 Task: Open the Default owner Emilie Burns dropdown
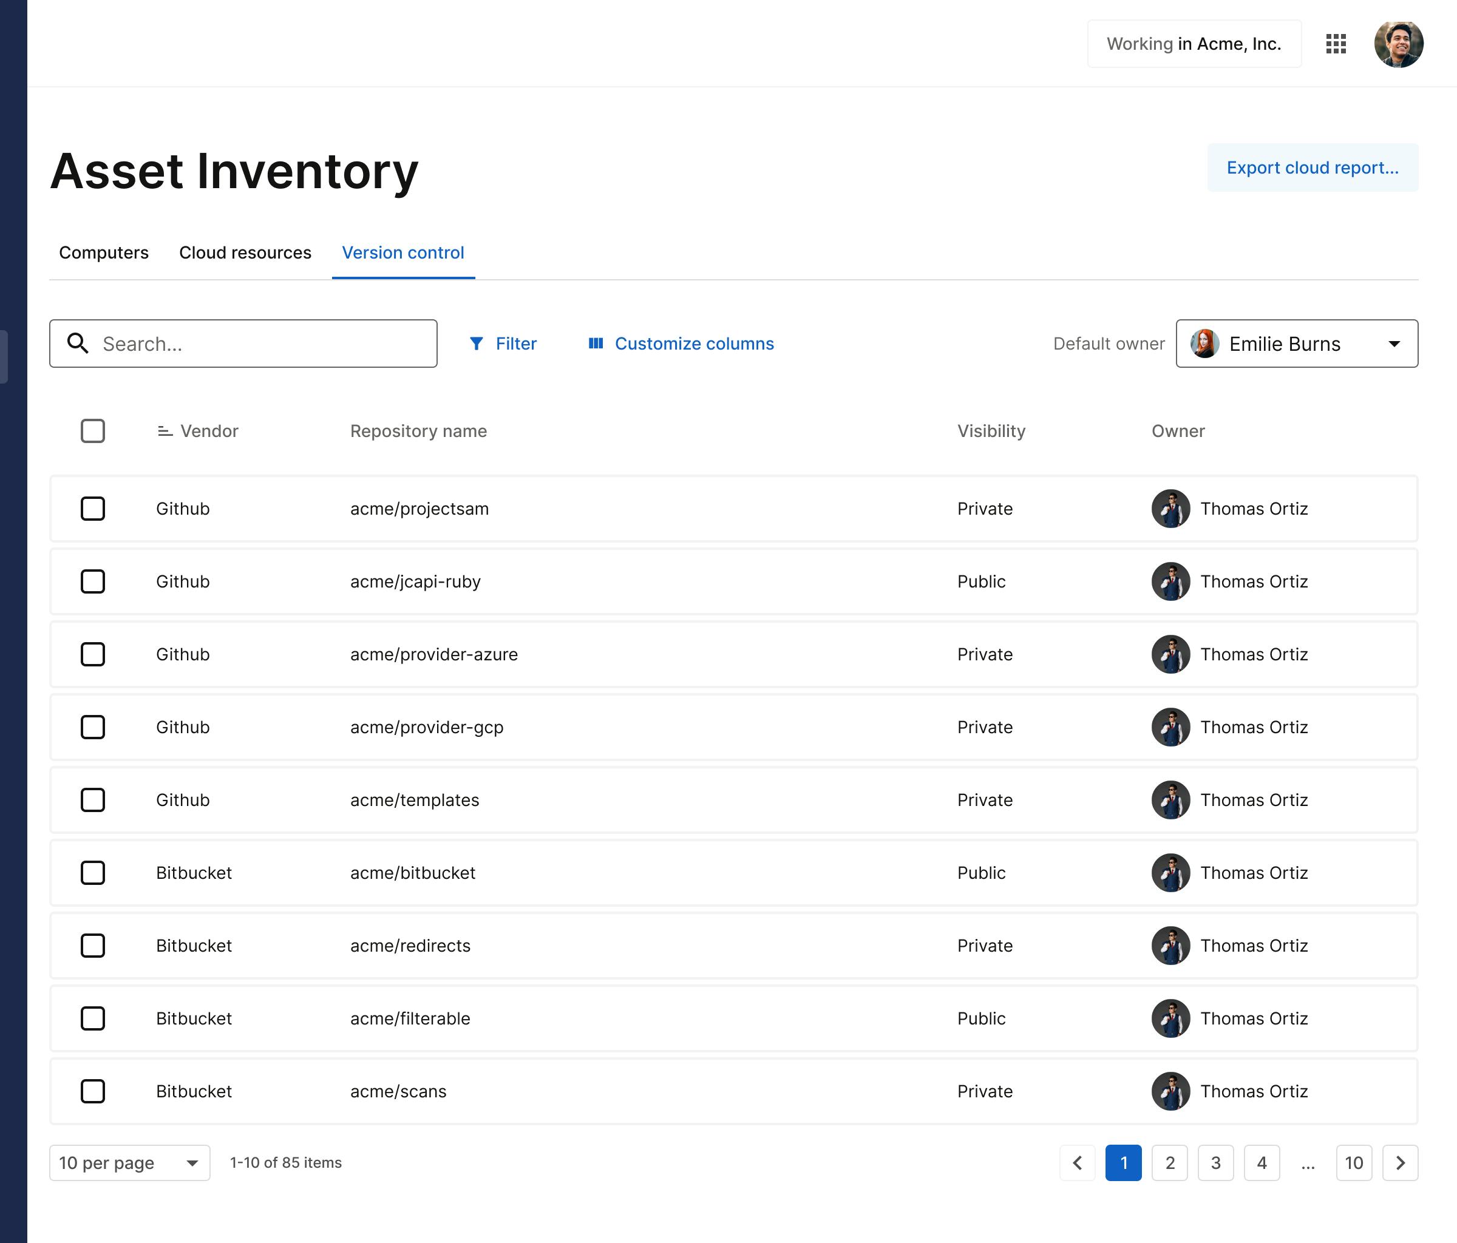(1296, 343)
